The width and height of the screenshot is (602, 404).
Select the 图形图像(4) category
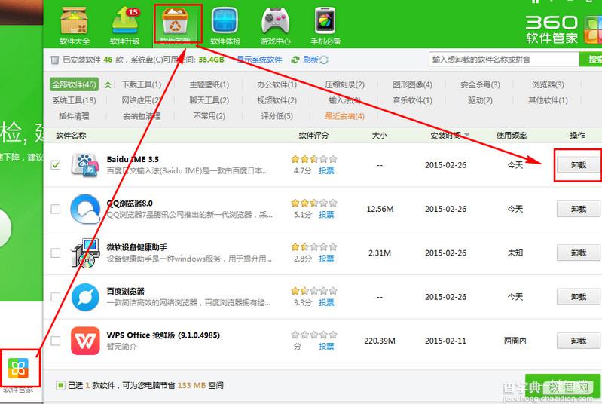[412, 84]
